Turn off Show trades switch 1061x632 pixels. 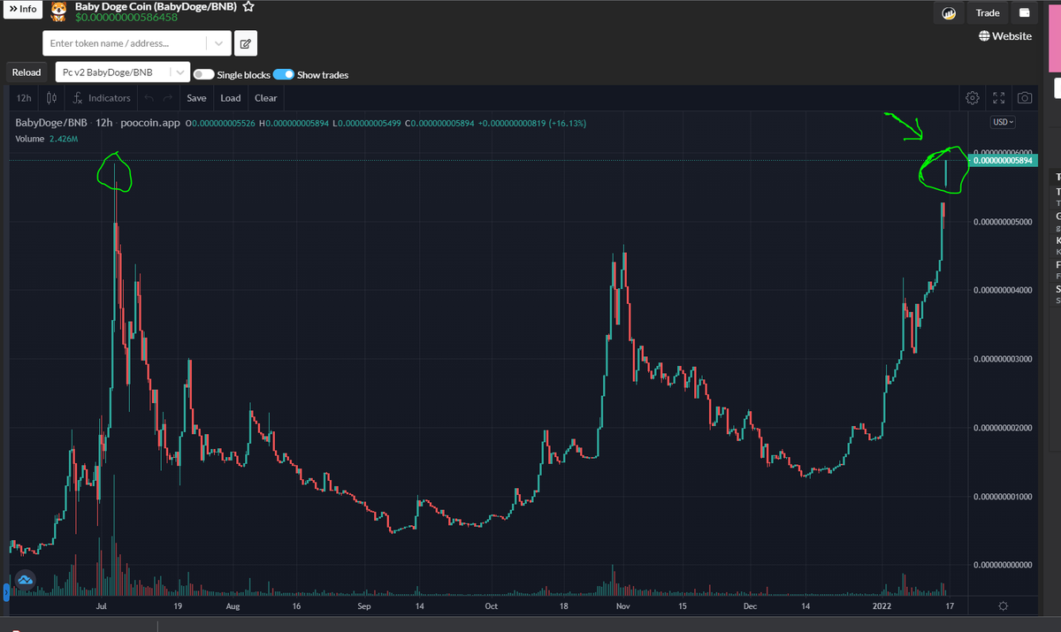(x=284, y=75)
